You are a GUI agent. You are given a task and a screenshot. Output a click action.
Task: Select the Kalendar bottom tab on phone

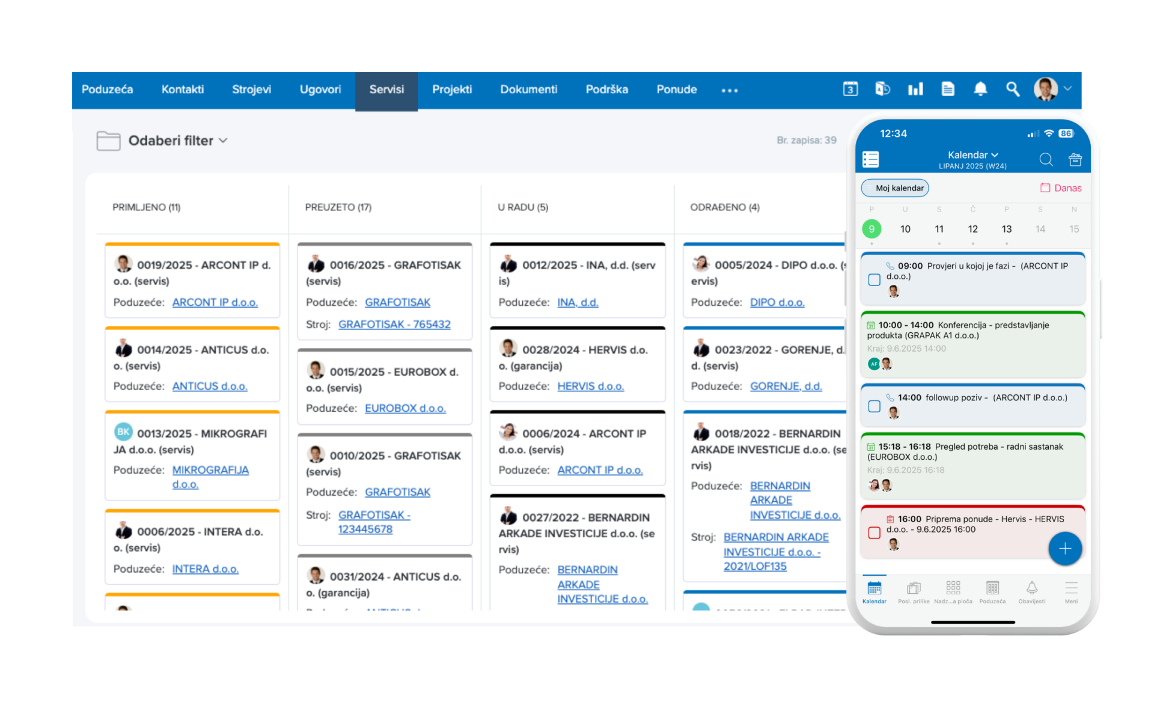[874, 592]
